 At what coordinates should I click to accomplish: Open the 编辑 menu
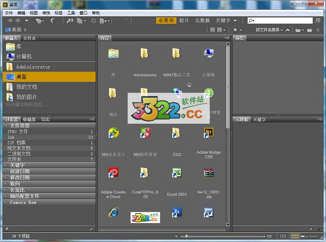point(21,13)
